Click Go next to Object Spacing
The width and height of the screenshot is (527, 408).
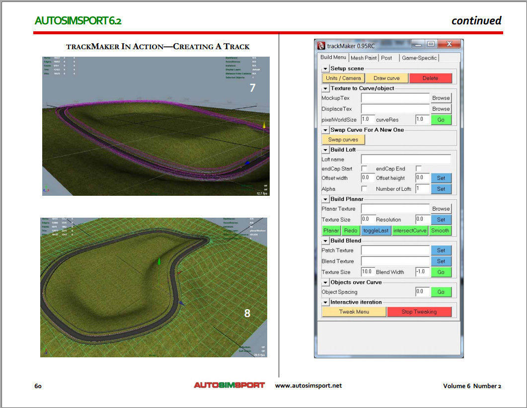[441, 292]
